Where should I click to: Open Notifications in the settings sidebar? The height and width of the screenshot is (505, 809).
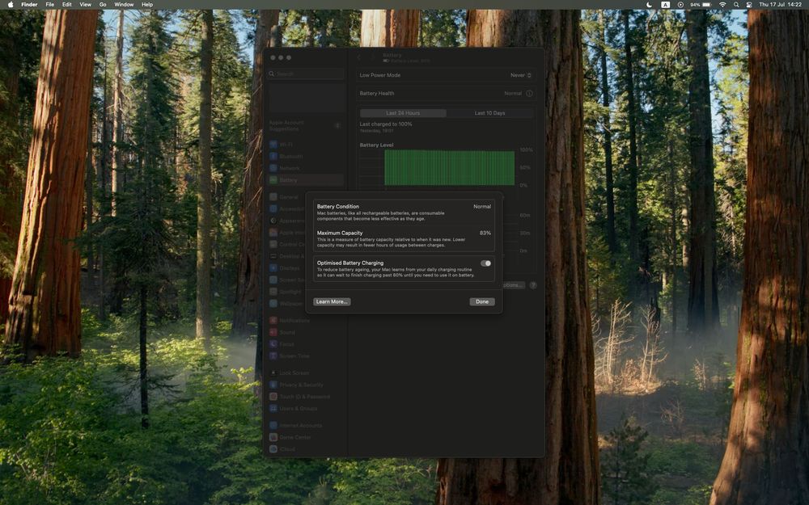(x=306, y=321)
